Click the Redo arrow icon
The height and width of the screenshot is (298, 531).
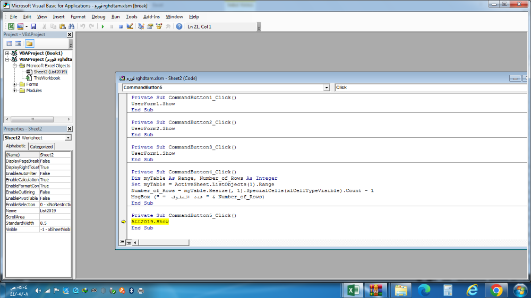click(91, 27)
